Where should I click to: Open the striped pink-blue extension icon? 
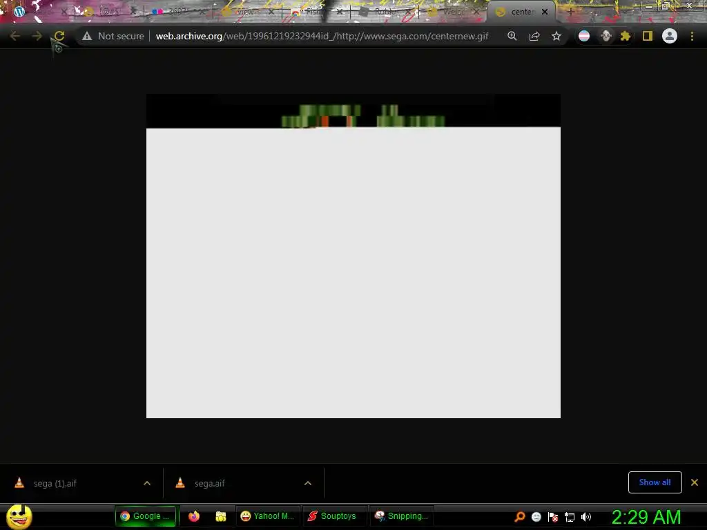584,36
